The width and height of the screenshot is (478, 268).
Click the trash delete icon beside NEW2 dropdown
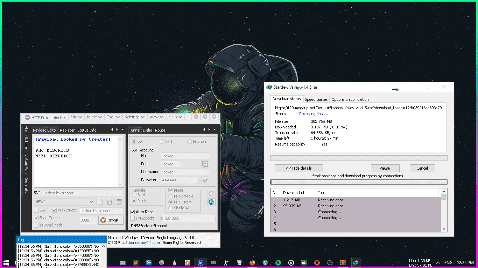[119, 202]
